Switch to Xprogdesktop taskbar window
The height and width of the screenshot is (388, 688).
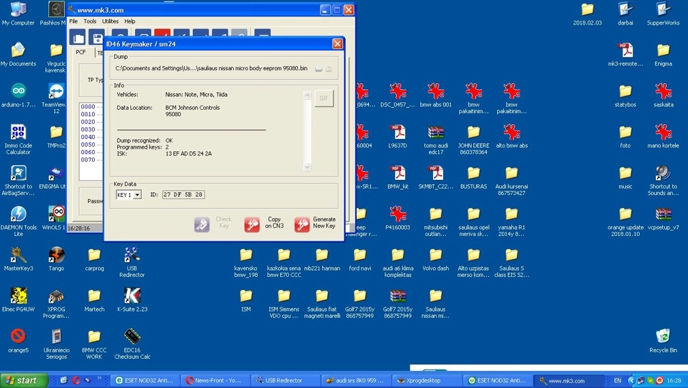425,380
